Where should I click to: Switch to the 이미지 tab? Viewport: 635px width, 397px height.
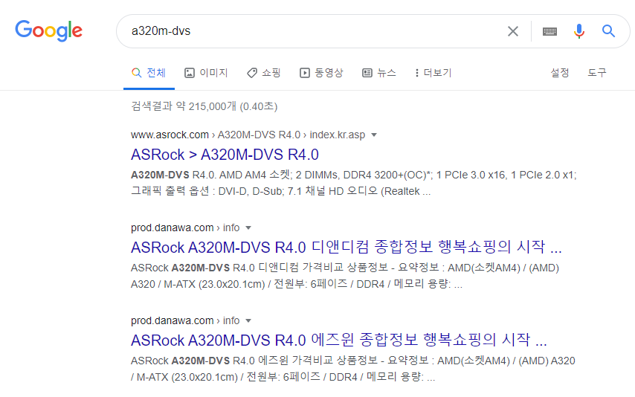(x=206, y=73)
